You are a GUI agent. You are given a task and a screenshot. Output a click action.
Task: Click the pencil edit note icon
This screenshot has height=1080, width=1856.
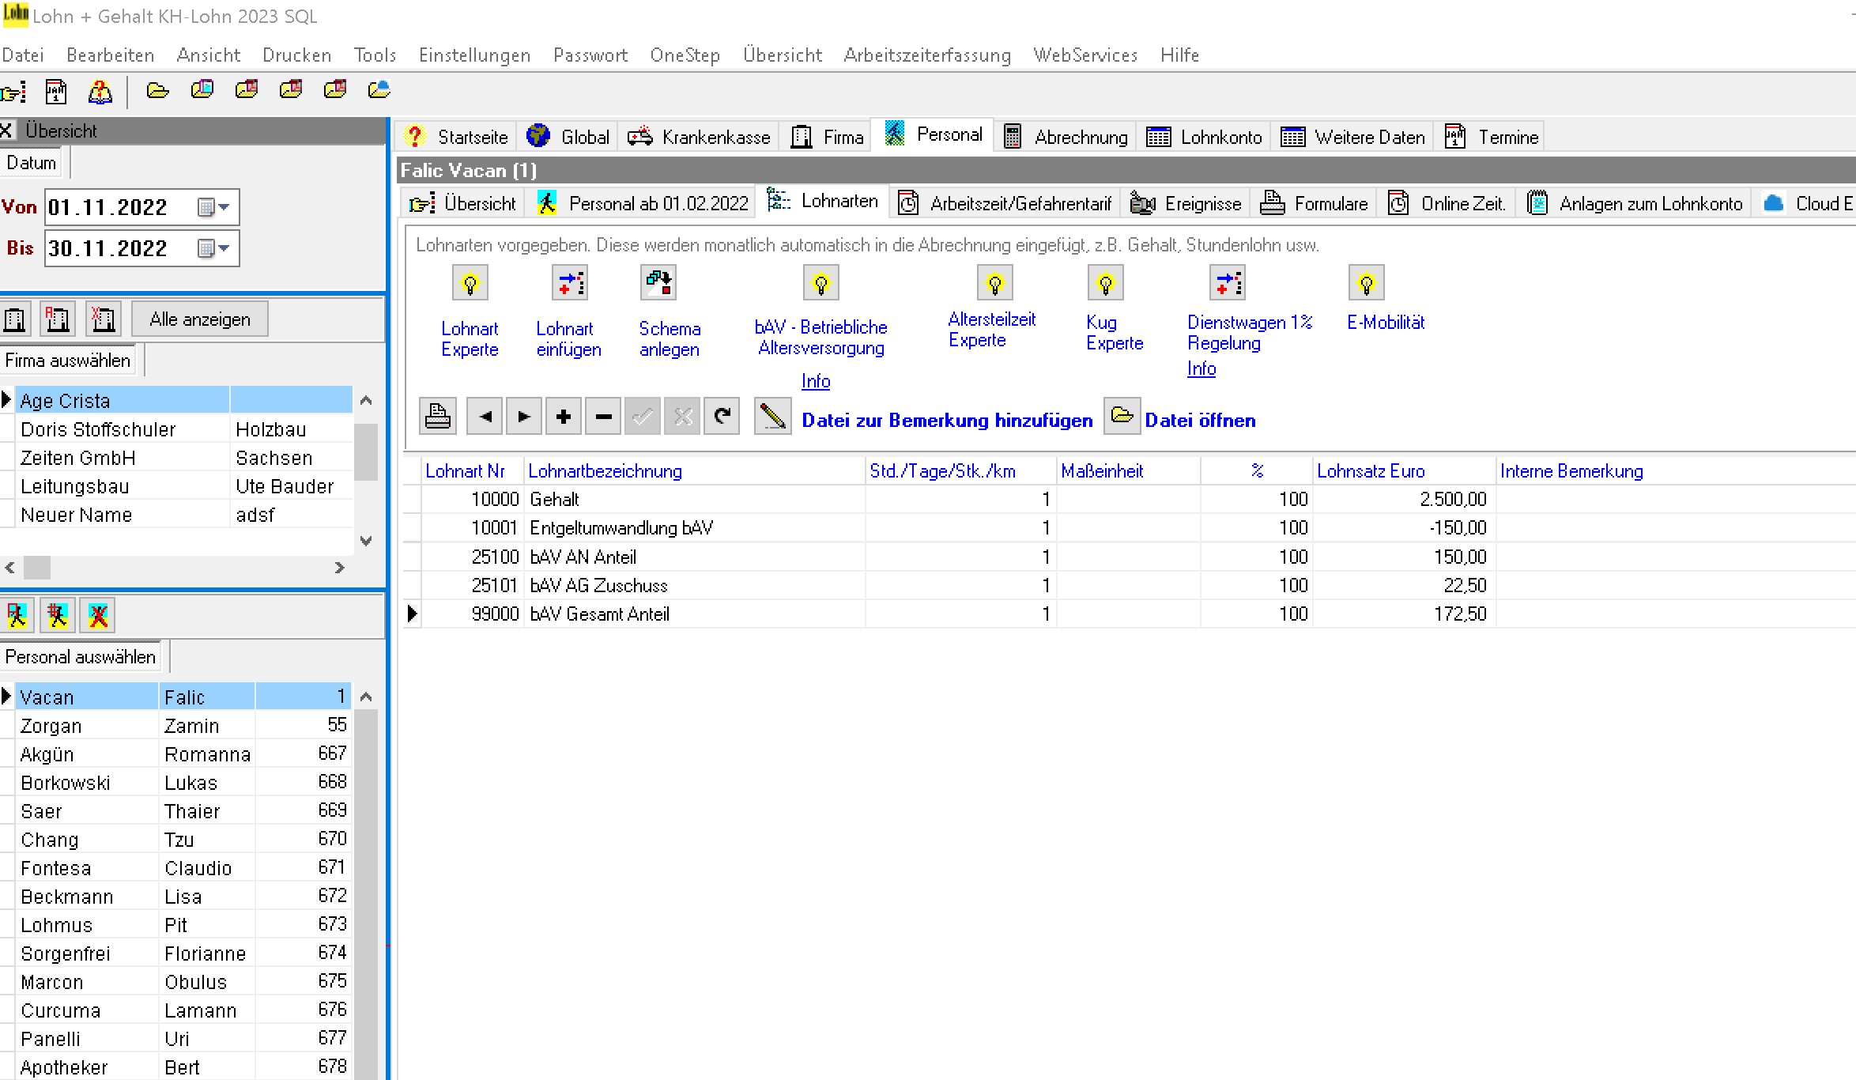[x=772, y=417]
